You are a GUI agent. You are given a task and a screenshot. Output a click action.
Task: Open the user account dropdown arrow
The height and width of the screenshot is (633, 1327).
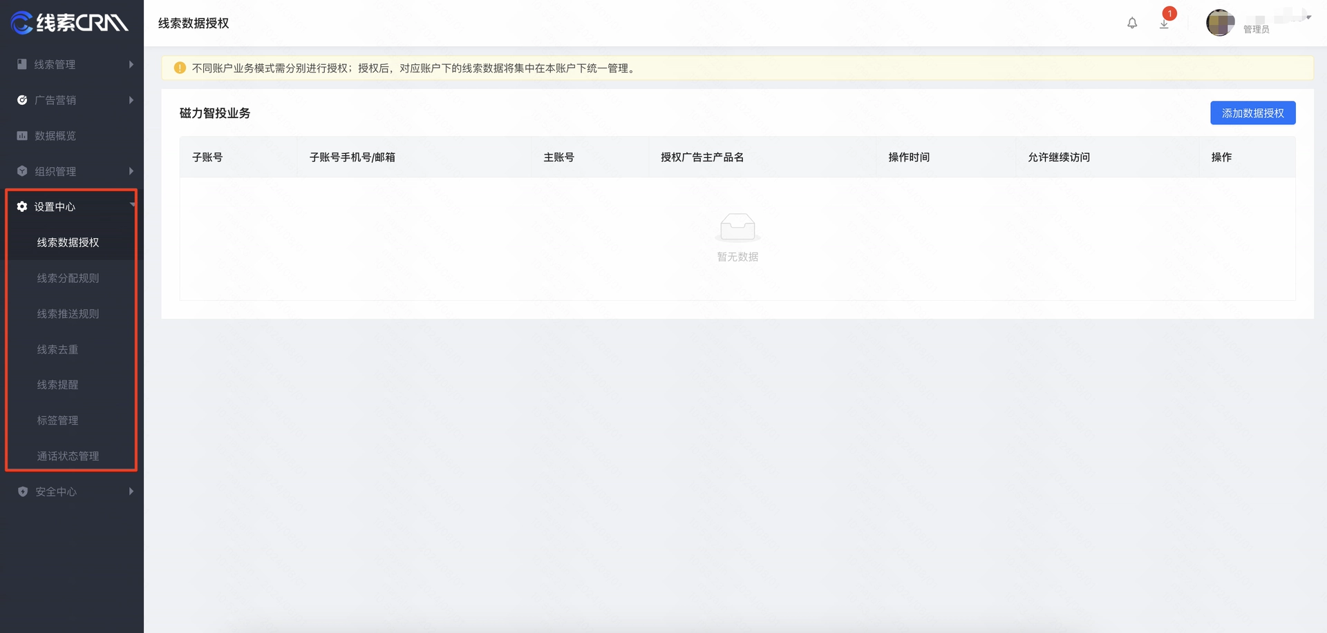[1308, 17]
